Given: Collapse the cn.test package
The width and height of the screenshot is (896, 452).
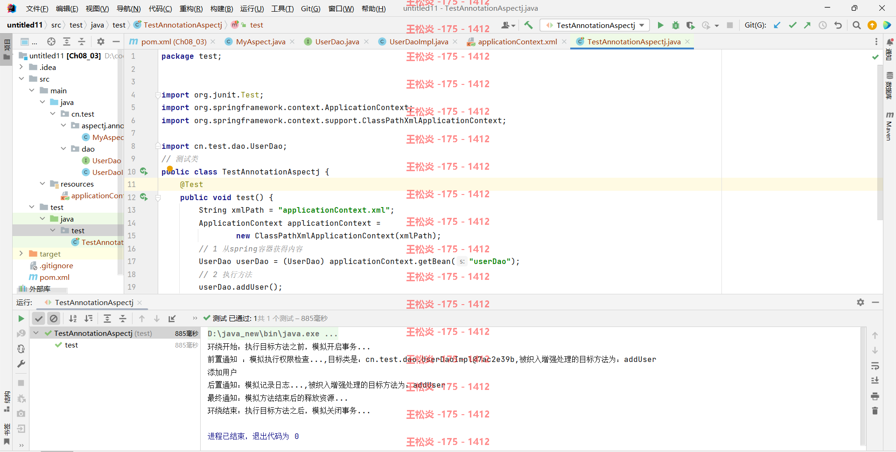Looking at the screenshot, I should 53,114.
